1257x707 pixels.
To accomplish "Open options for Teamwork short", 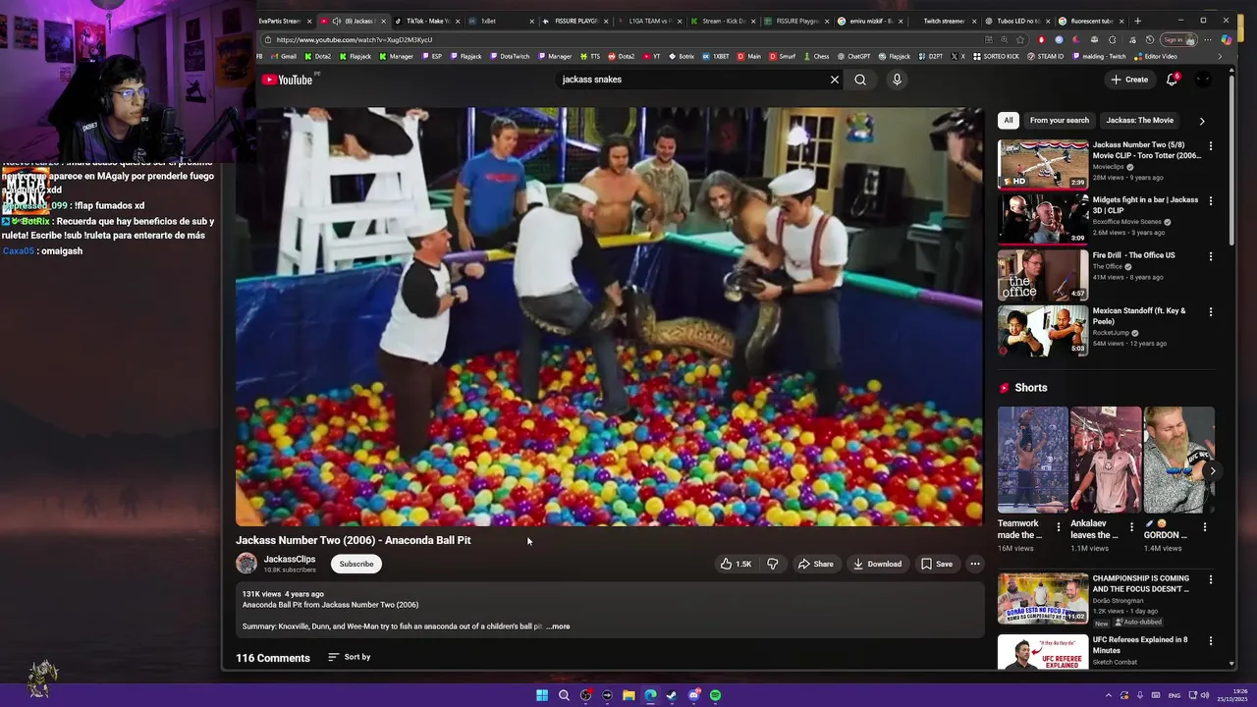I will pyautogui.click(x=1058, y=527).
